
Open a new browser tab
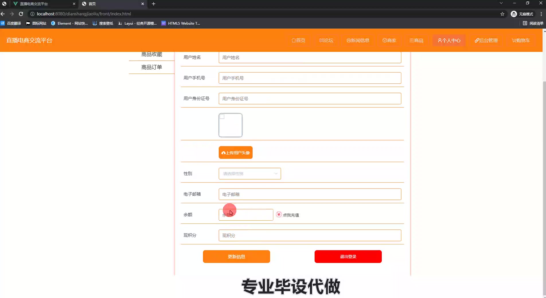click(x=153, y=4)
